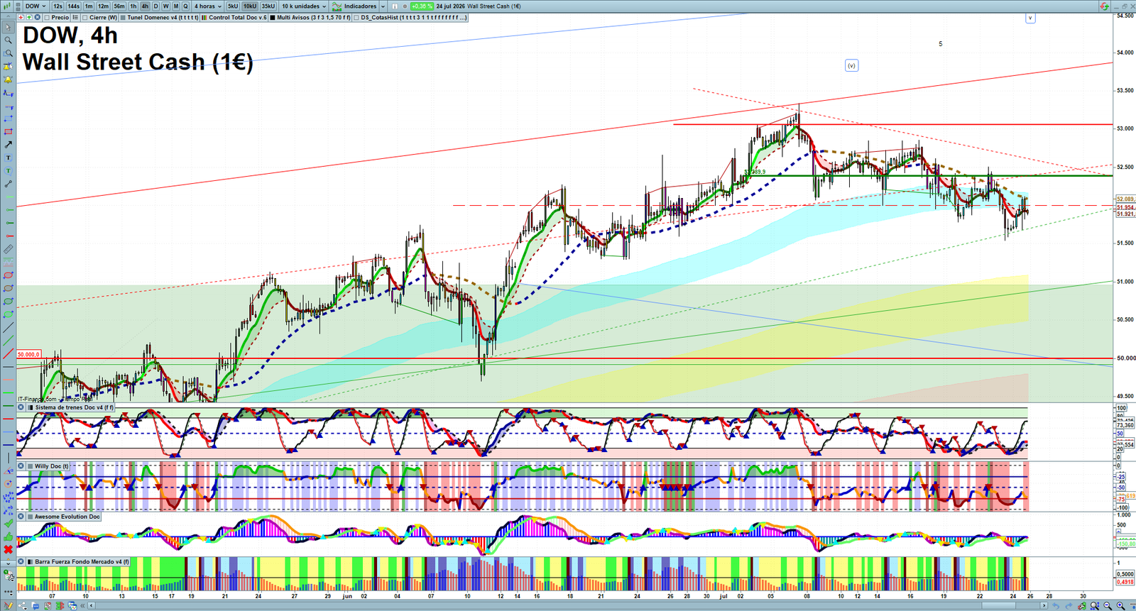Select the dark blue horizontal line color tool

[9, 444]
